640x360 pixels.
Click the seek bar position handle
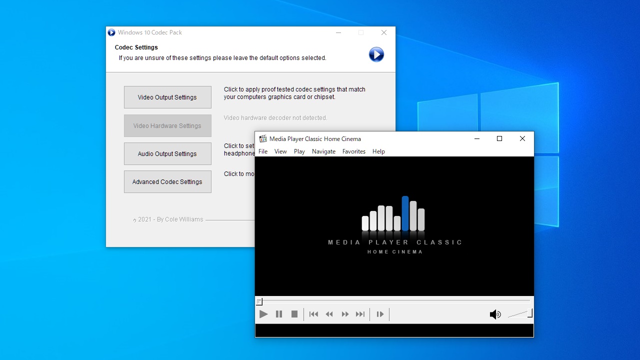(x=259, y=301)
